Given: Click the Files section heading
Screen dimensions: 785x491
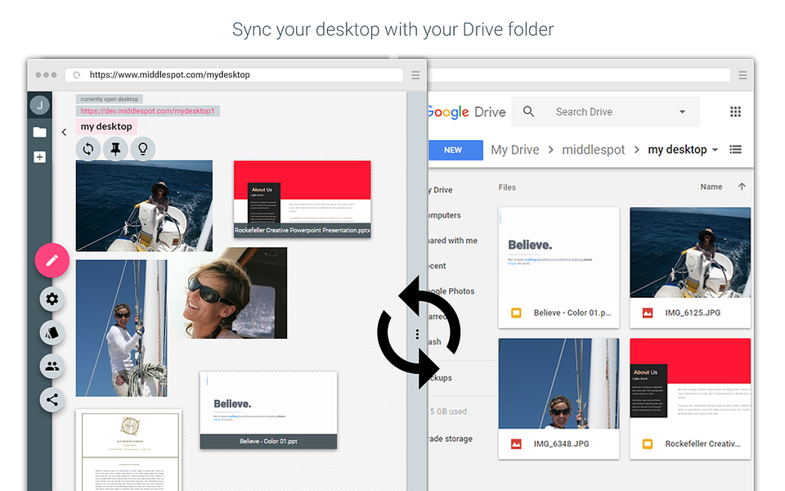Looking at the screenshot, I should (x=507, y=187).
